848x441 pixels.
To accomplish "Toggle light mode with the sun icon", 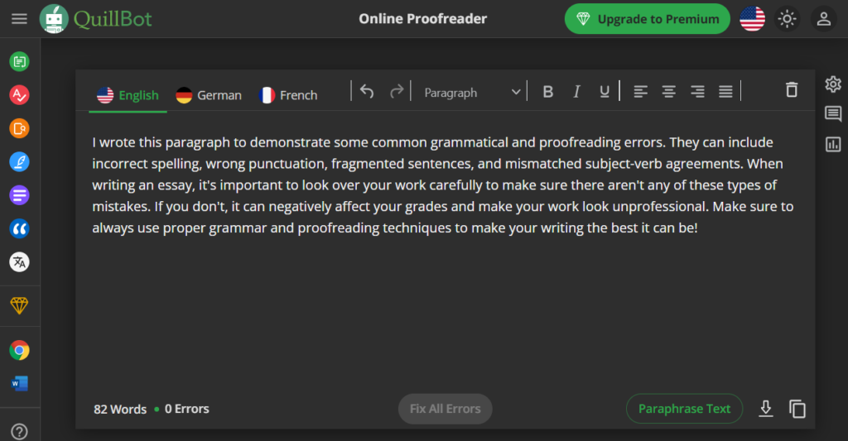I will [x=787, y=19].
